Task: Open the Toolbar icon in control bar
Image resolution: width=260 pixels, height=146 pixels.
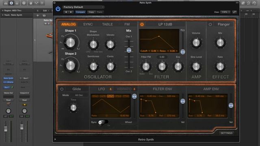Action: (17, 3)
